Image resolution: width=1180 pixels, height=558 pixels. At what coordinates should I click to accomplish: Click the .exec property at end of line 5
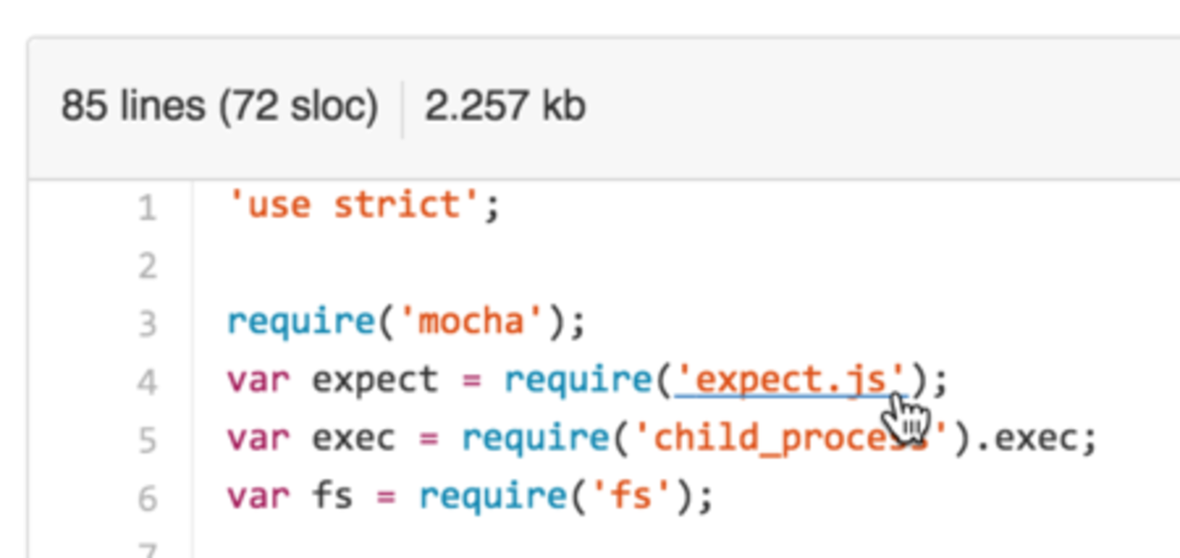(1032, 439)
